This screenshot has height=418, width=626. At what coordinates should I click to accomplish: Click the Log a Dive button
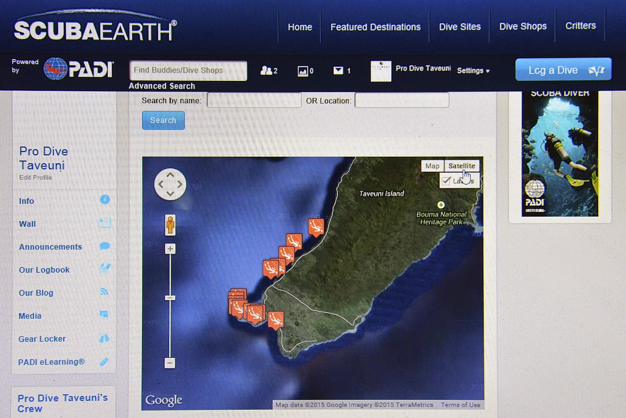click(x=563, y=70)
